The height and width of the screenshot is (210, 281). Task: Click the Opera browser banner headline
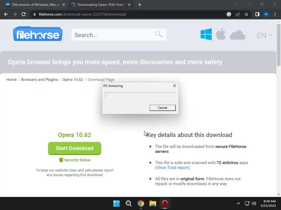coord(115,62)
